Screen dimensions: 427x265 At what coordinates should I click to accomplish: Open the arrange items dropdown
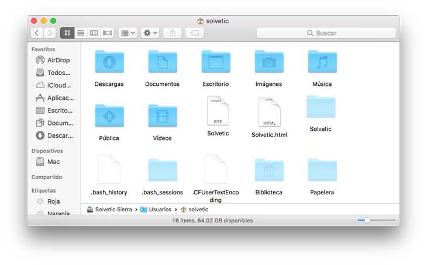click(128, 33)
